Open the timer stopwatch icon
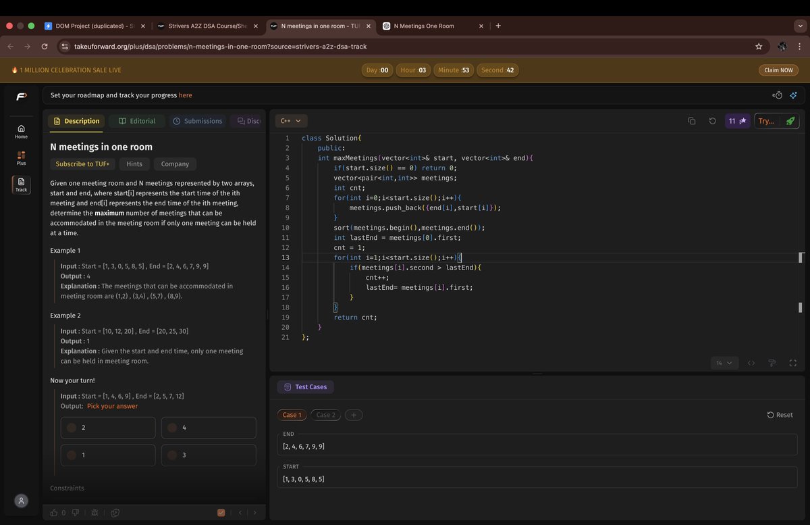Viewport: 810px width, 525px height. [778, 95]
